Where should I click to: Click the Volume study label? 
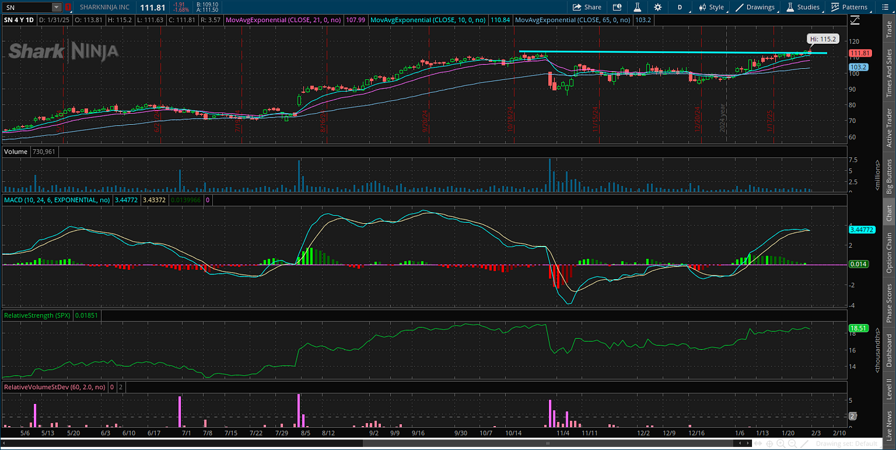coord(15,151)
